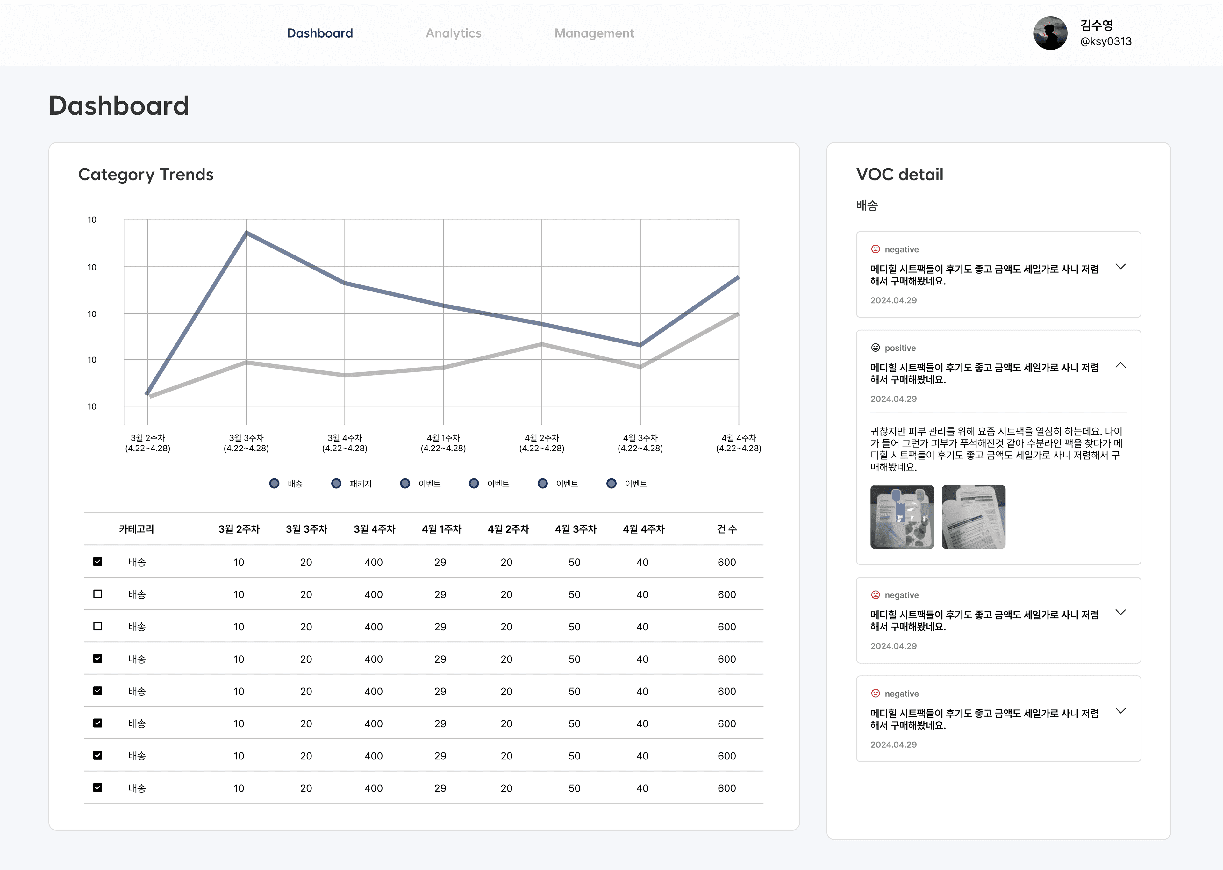Screen dimensions: 1223x870
Task: Click the 배송 legend dot under chart
Action: (x=274, y=483)
